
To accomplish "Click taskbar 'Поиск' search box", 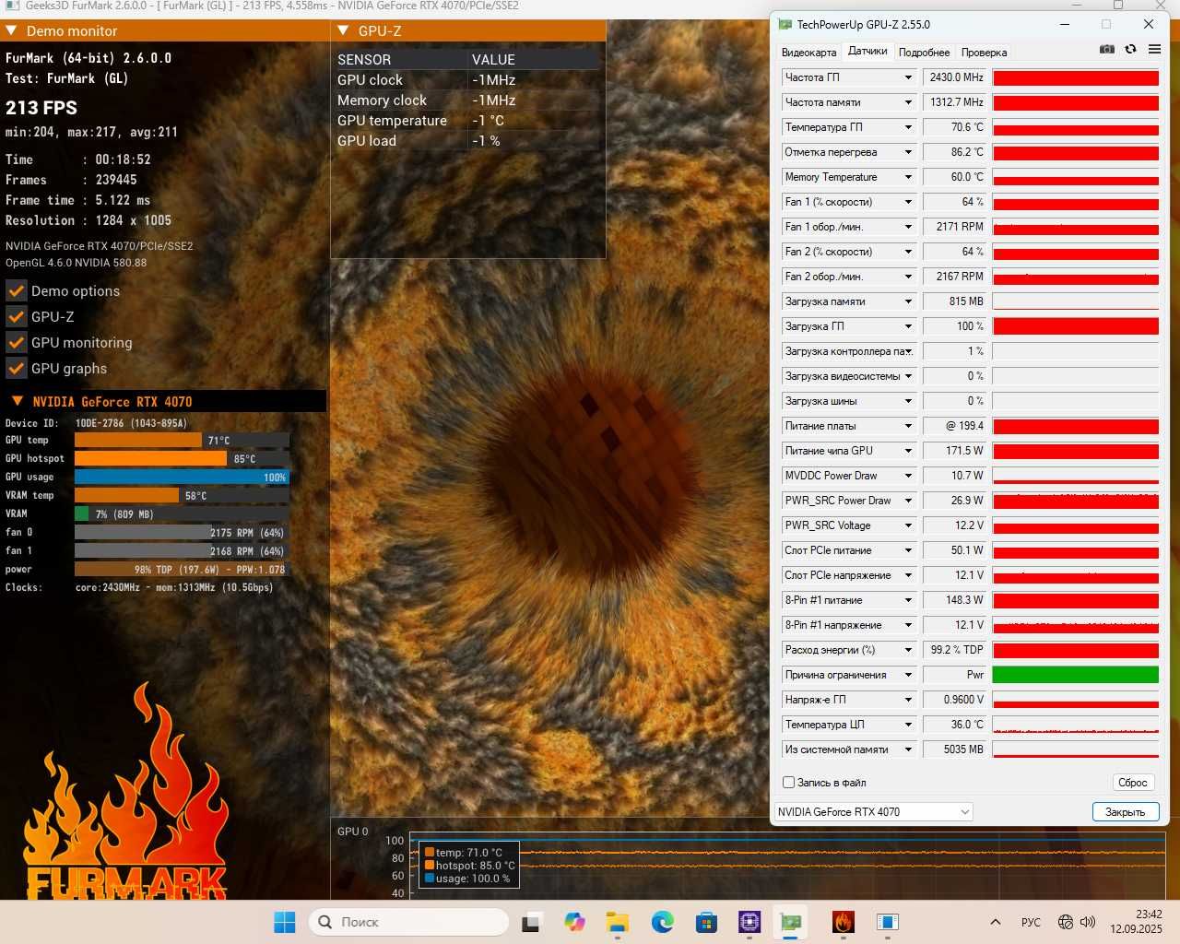I will point(408,922).
